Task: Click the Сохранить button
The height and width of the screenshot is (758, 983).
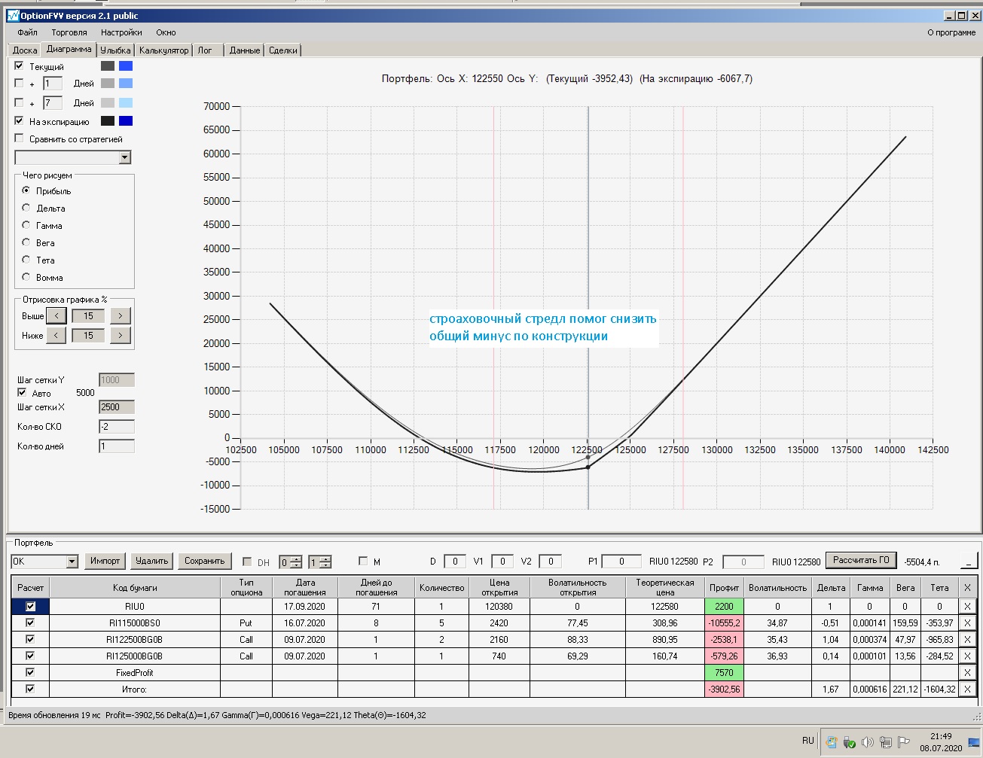Action: [204, 561]
